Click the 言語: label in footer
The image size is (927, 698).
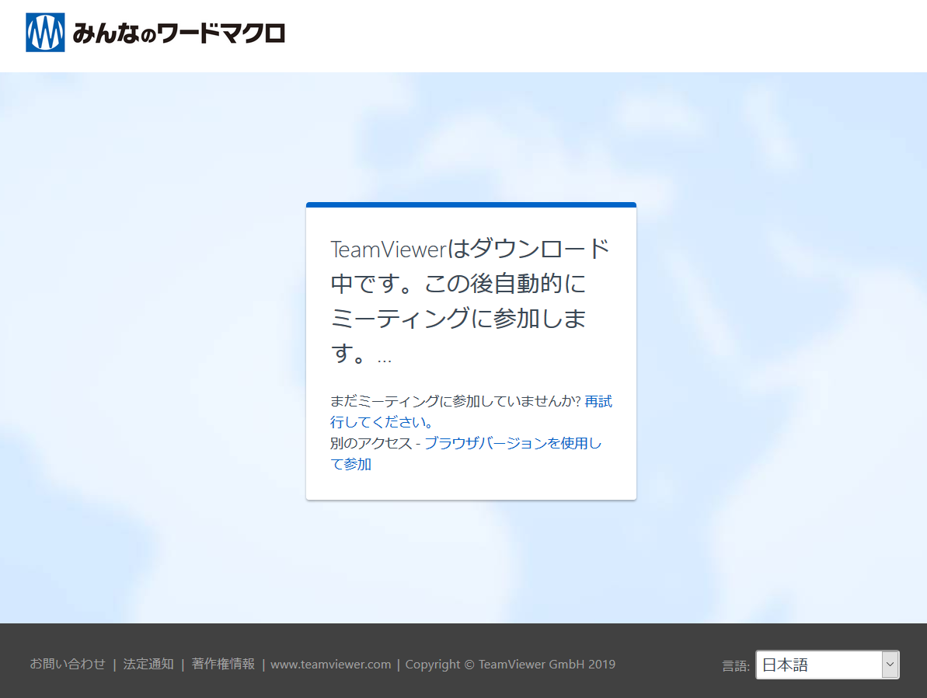click(x=736, y=665)
